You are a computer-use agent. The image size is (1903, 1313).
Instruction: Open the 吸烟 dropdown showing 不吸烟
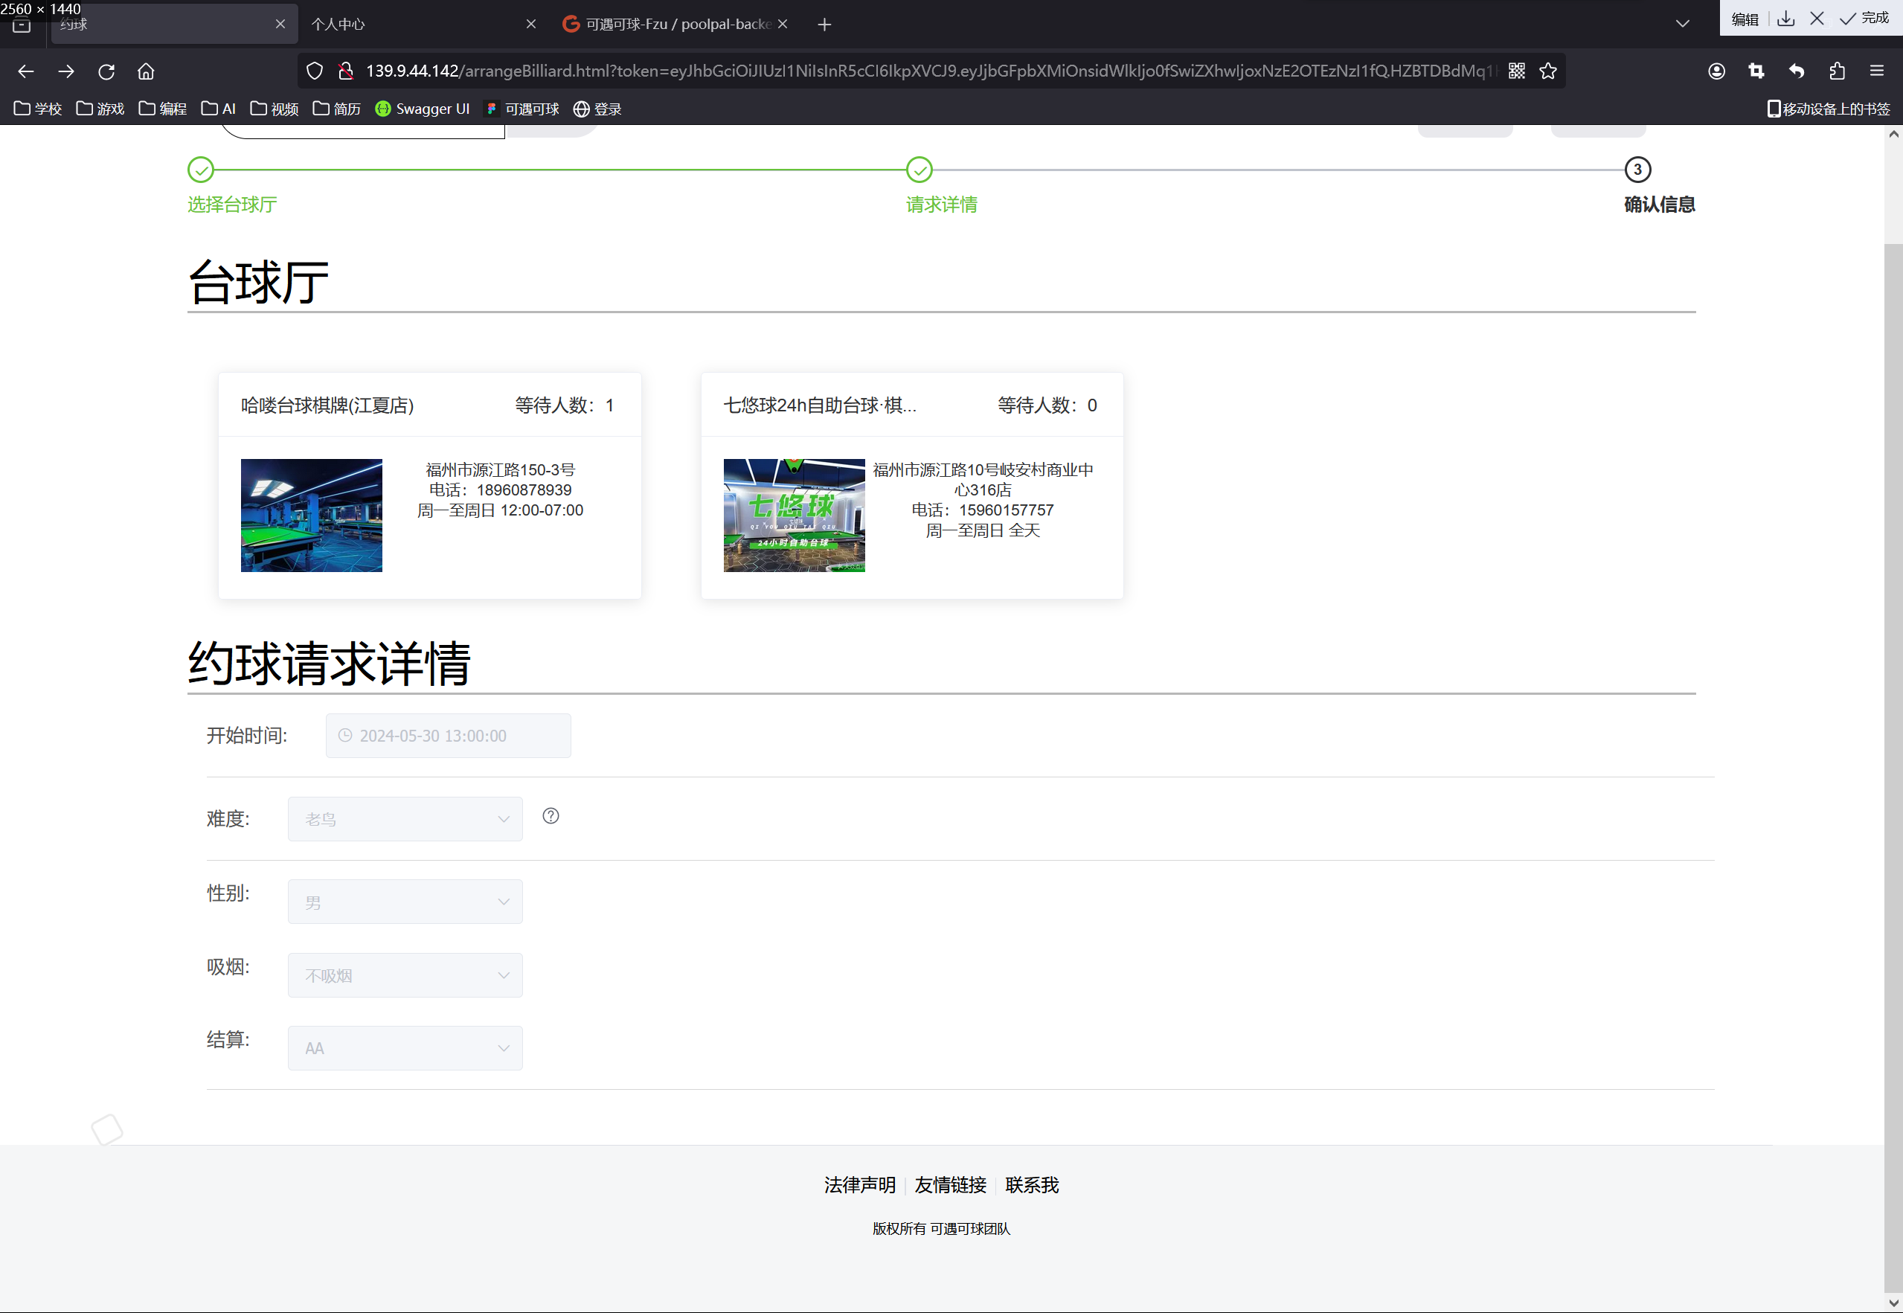tap(405, 975)
